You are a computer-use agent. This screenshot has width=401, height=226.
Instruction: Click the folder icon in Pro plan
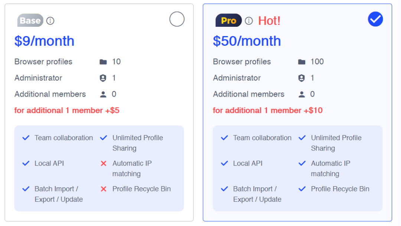(x=301, y=62)
